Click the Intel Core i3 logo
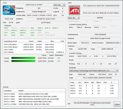 pyautogui.click(x=9, y=10)
